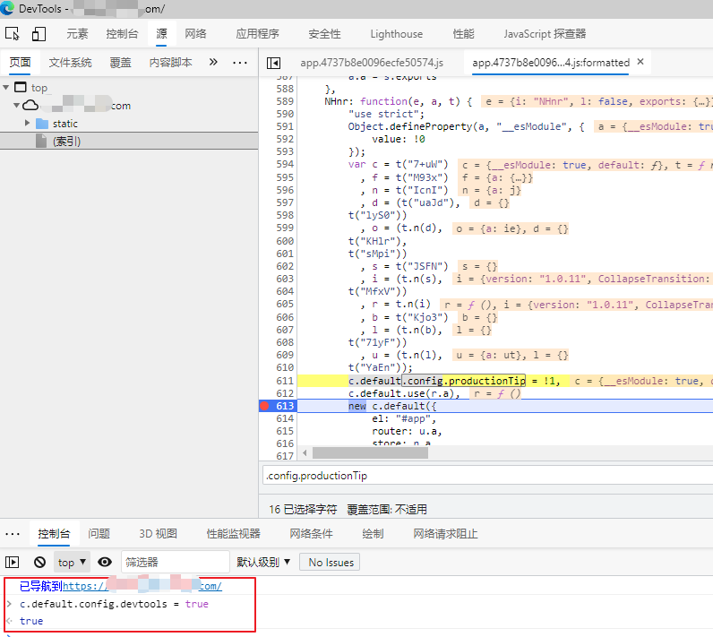The width and height of the screenshot is (713, 637).
Task: Expand the static folder
Action: 27,123
